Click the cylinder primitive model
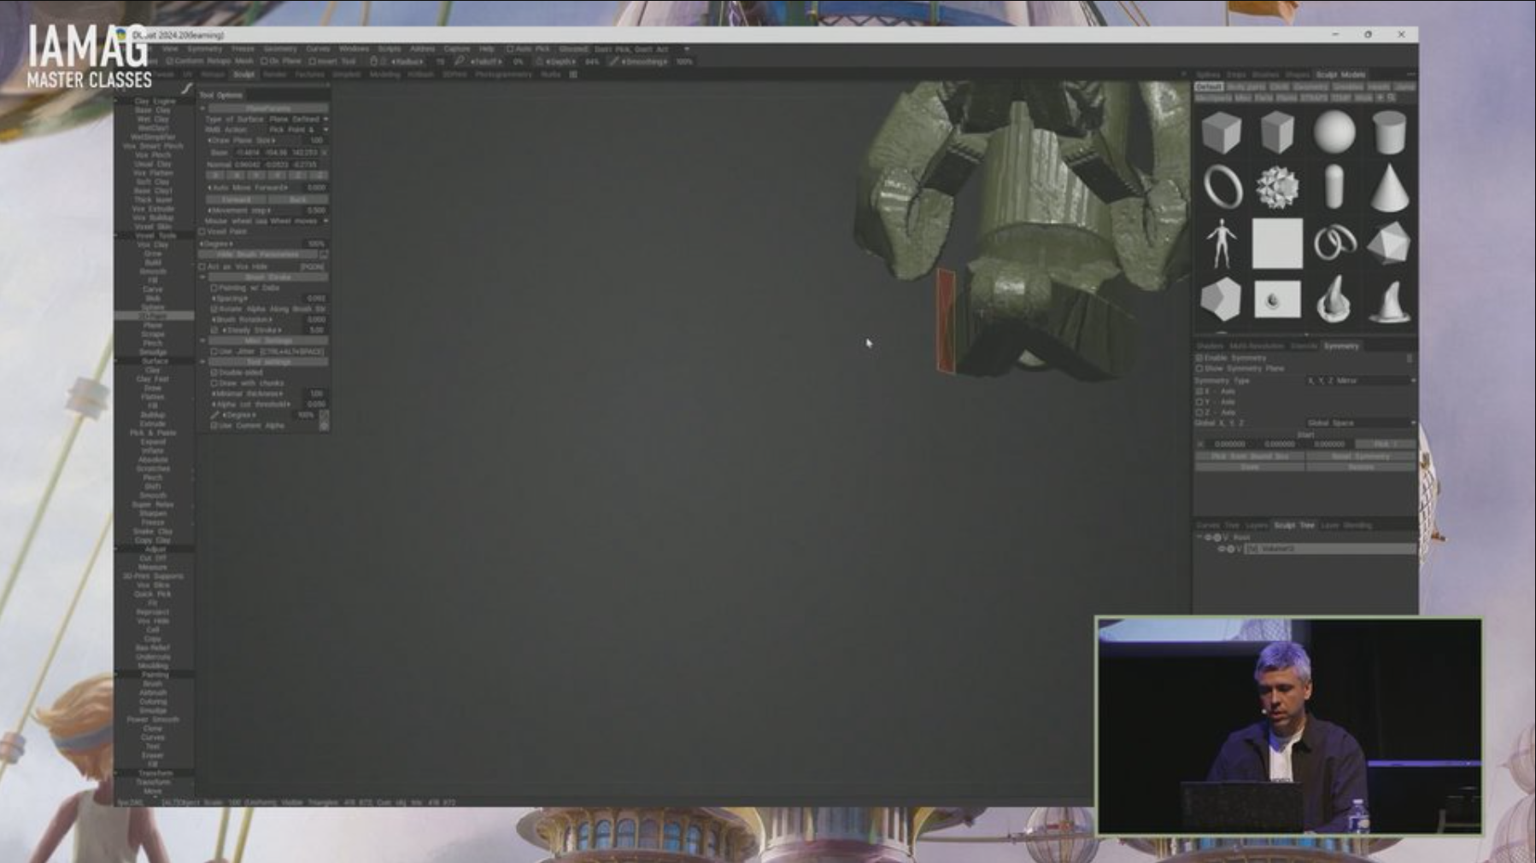The width and height of the screenshot is (1536, 863). [x=1389, y=133]
